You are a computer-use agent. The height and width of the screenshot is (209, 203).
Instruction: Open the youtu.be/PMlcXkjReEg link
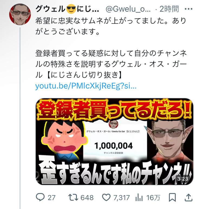86,86
